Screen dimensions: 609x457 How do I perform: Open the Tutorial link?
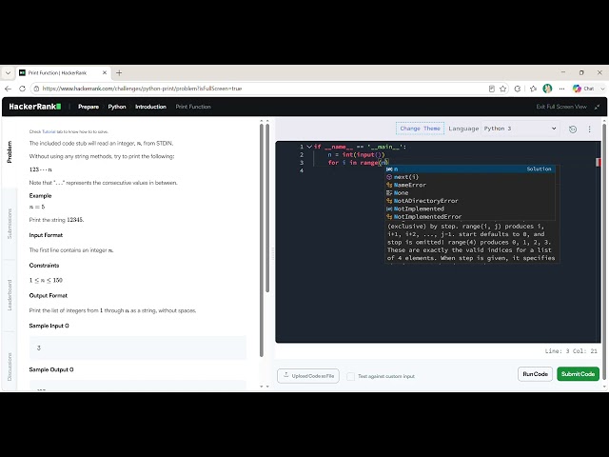49,131
